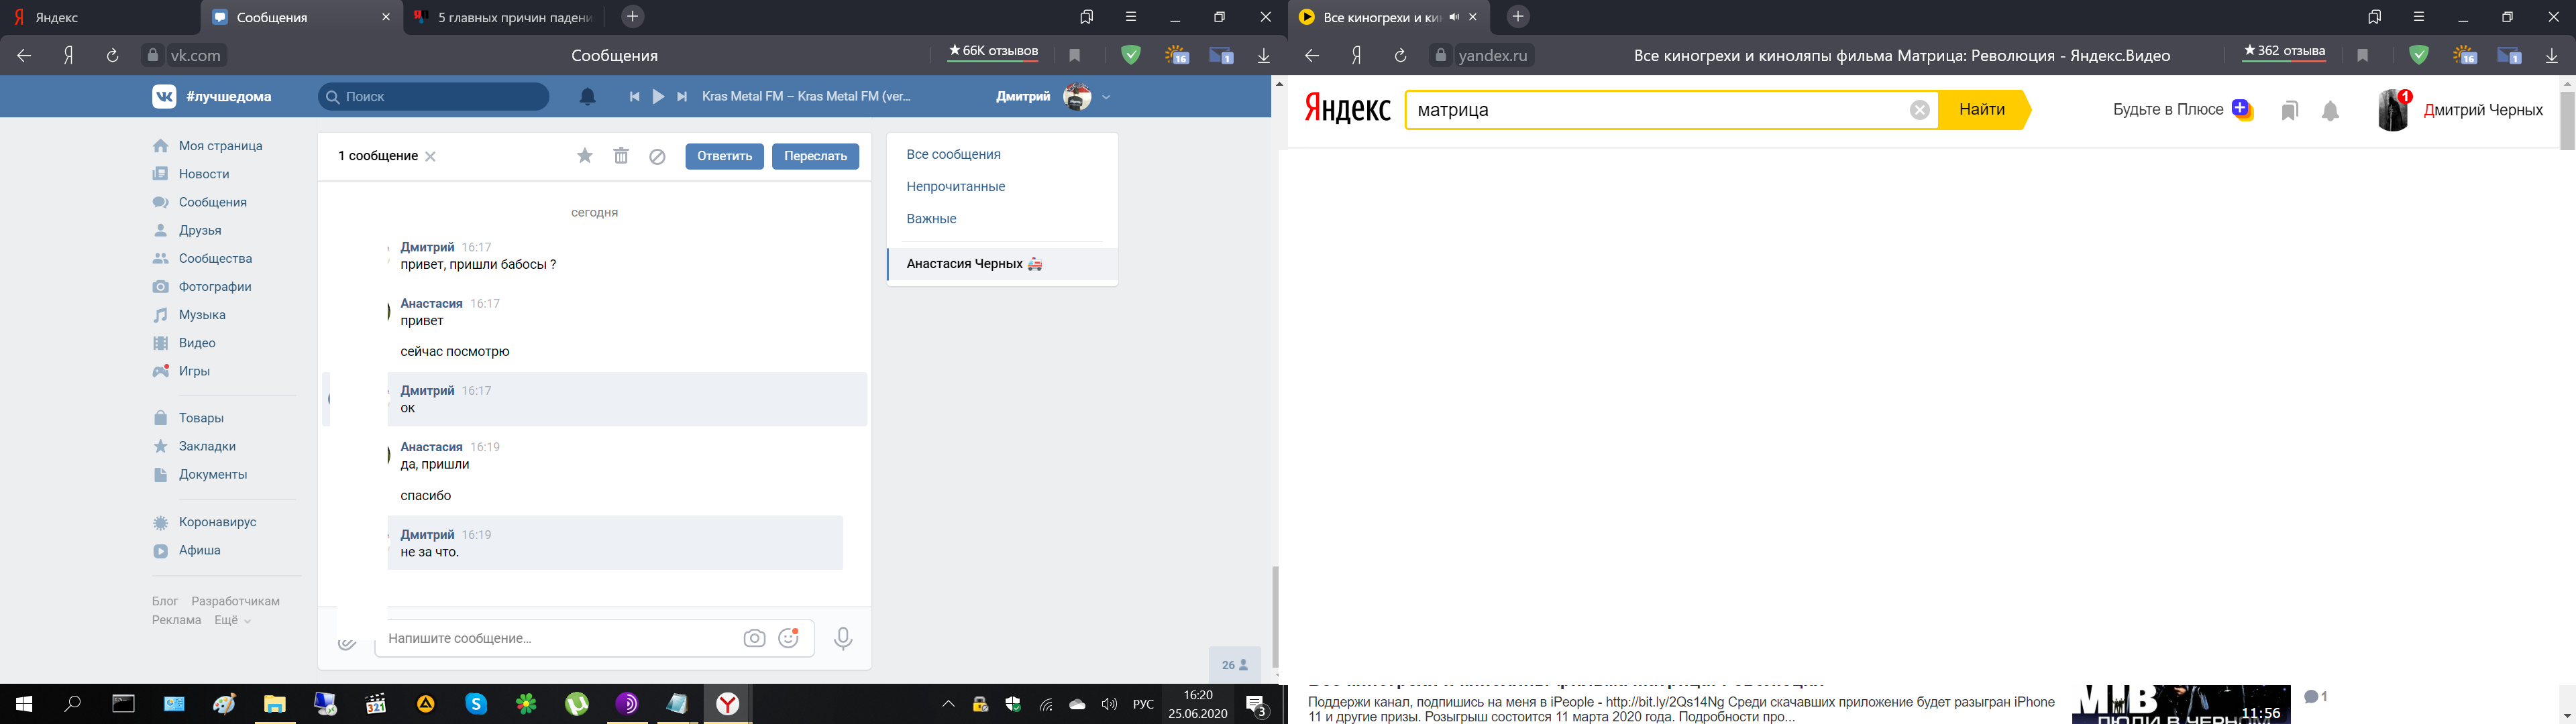Switch to the 5 главных причин tab
The image size is (2576, 724).
(x=504, y=18)
